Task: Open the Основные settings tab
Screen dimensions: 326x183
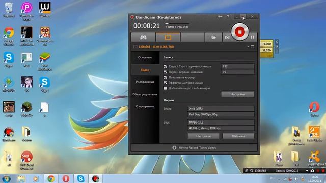Action: tap(145, 57)
